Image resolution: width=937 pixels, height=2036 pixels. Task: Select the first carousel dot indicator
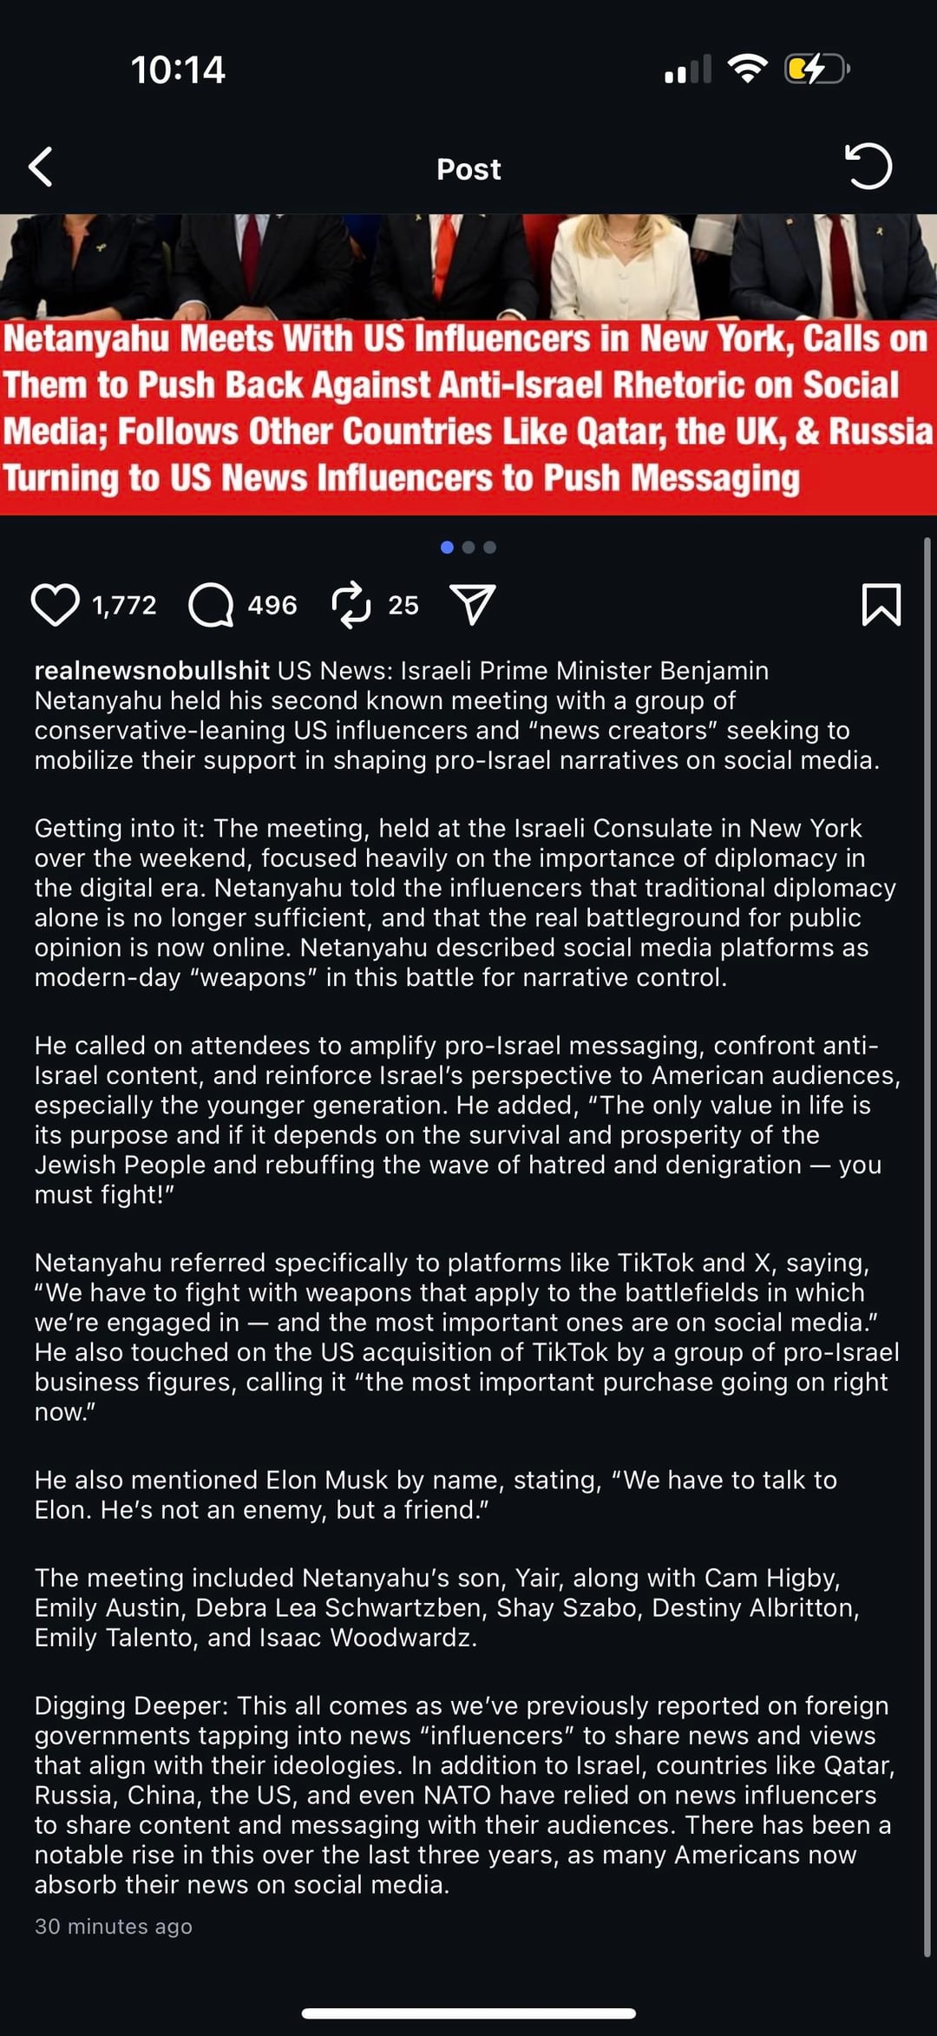click(x=447, y=548)
